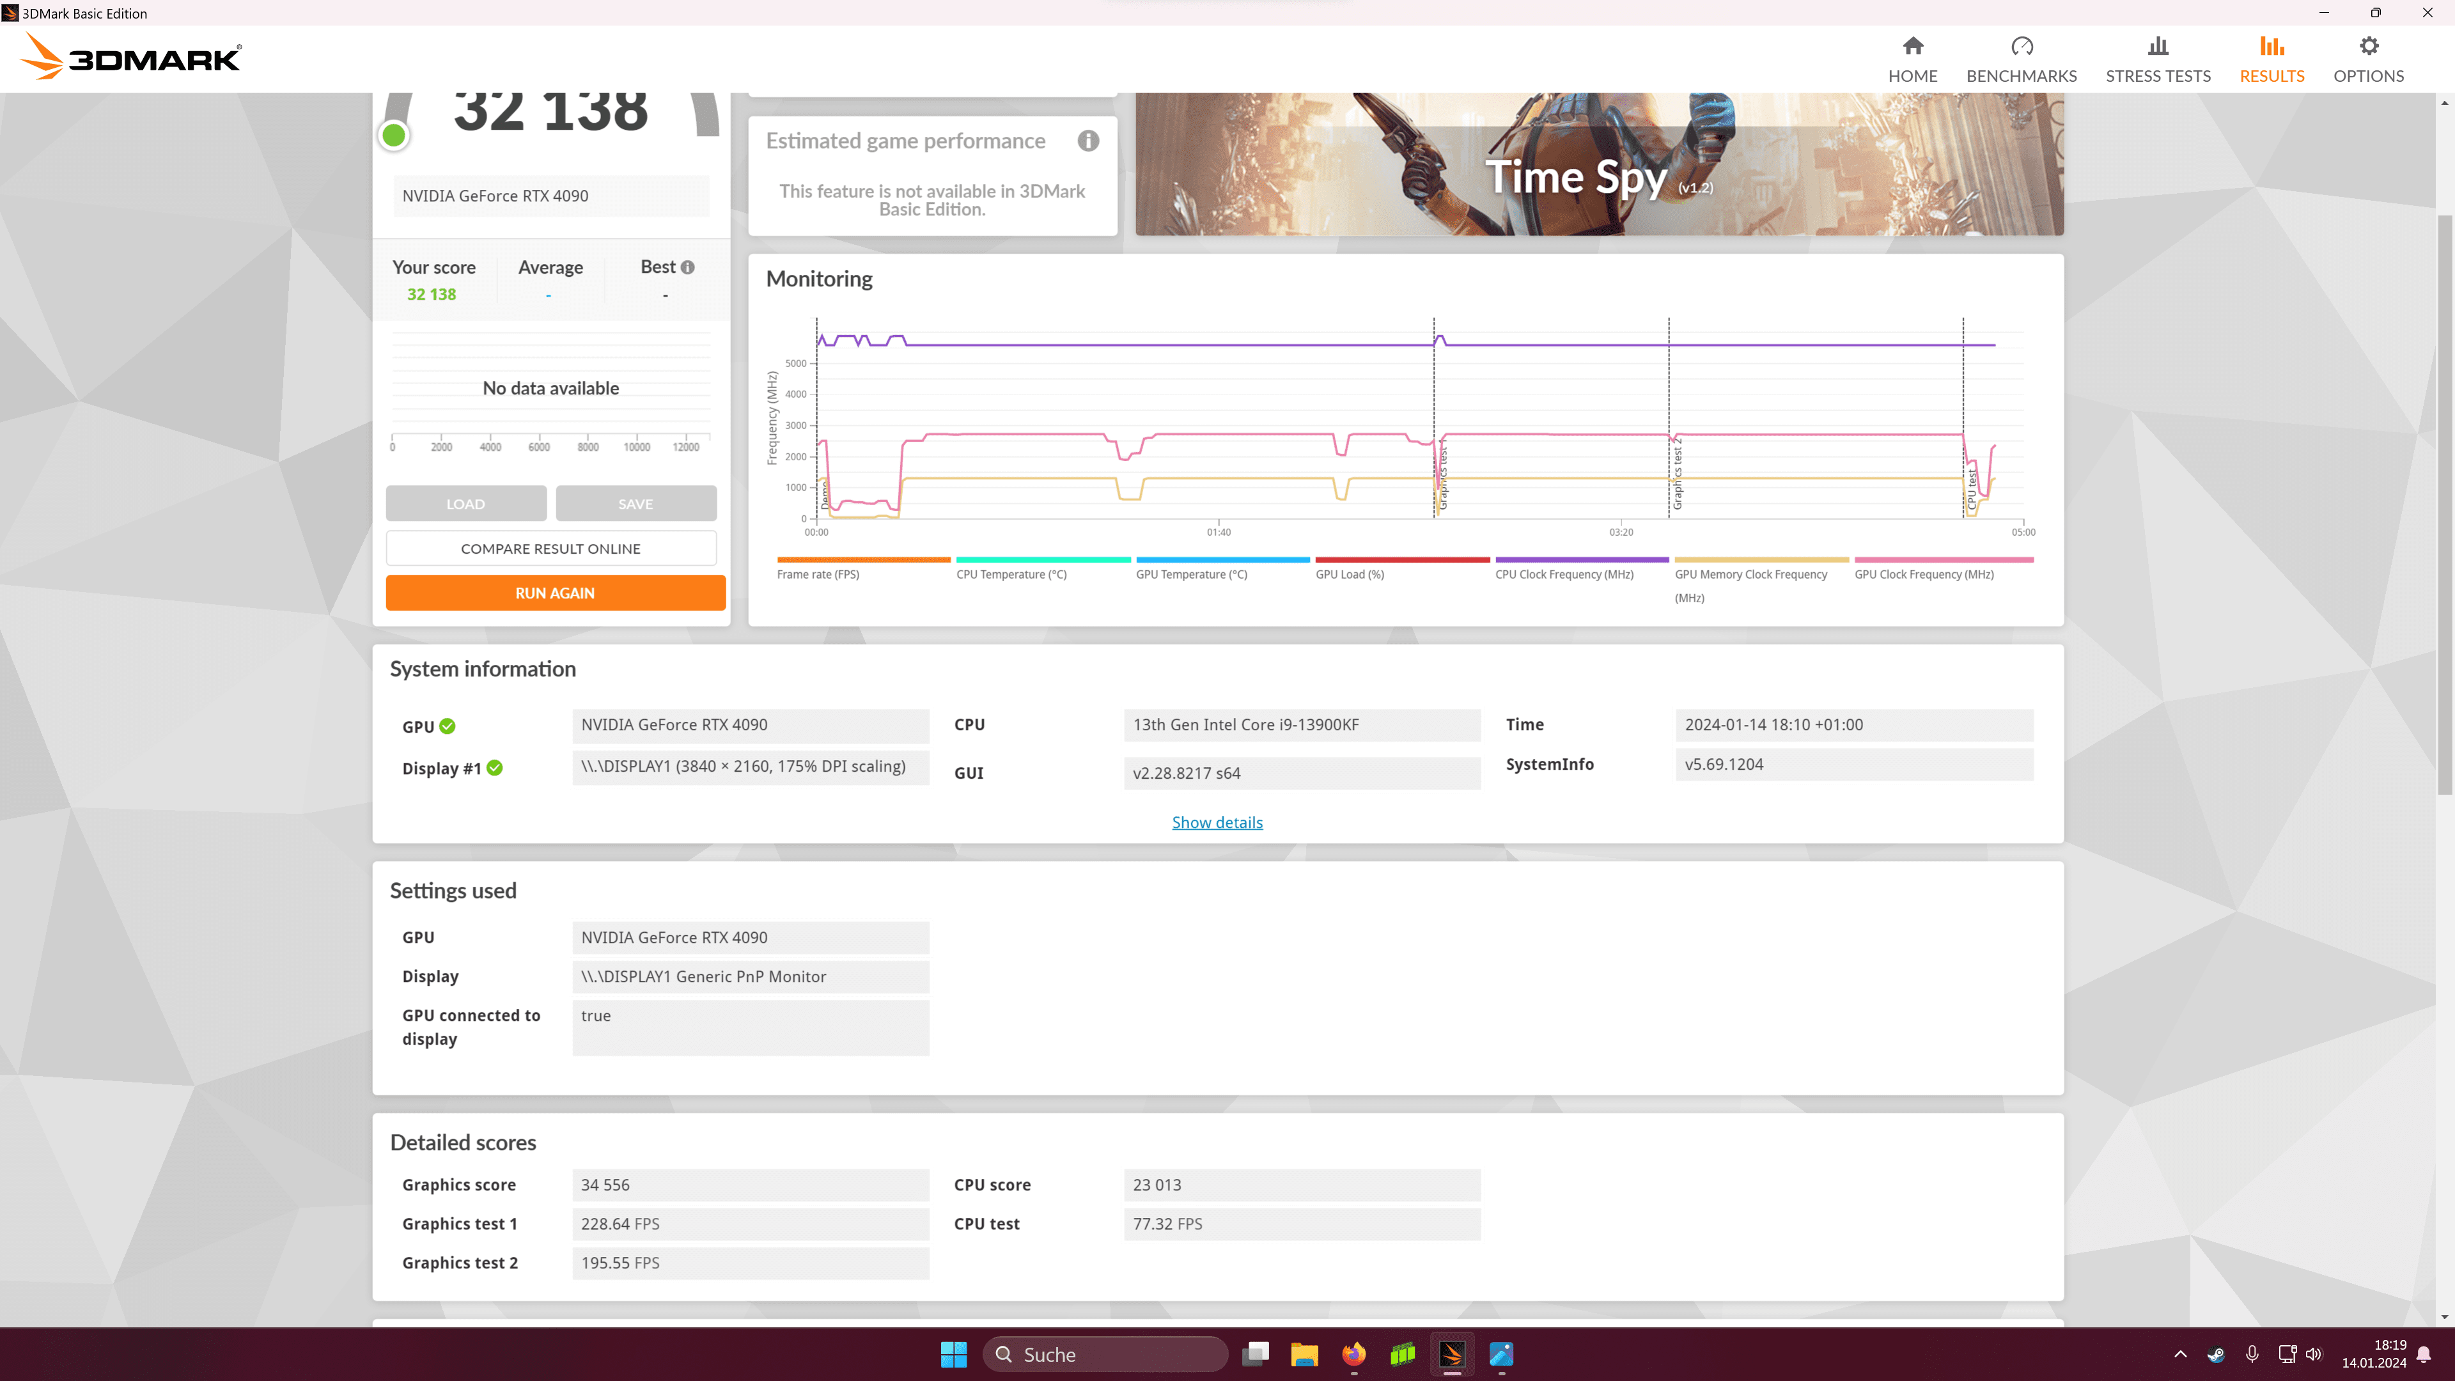Viewport: 2455px width, 1381px height.
Task: Click the DISPLAY1 3840 × 2160 field
Action: point(751,767)
